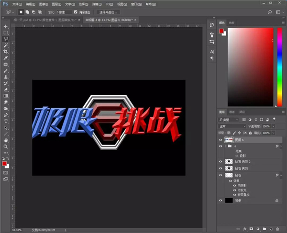Open the Paragraph panel icon
The width and height of the screenshot is (287, 233).
212,58
